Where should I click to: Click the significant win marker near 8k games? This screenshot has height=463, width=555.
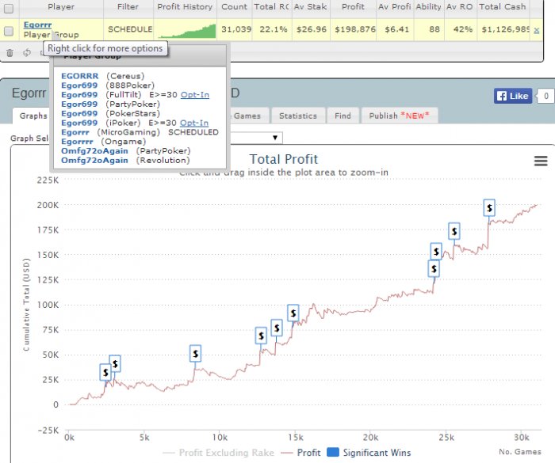(x=196, y=354)
